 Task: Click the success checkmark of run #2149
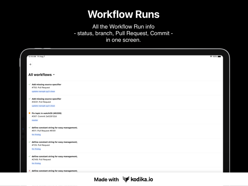29,157
